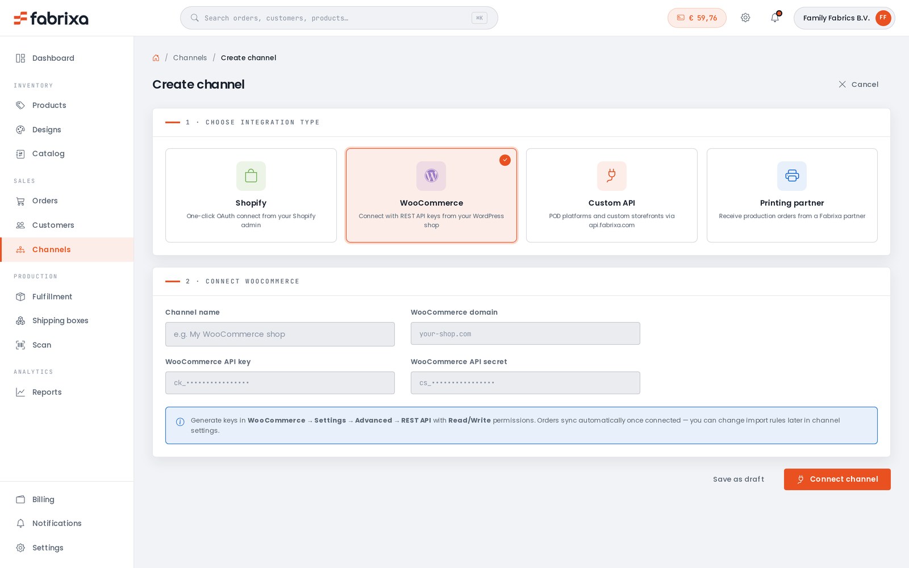Open the settings gear in top bar
The height and width of the screenshot is (568, 909).
tap(745, 18)
